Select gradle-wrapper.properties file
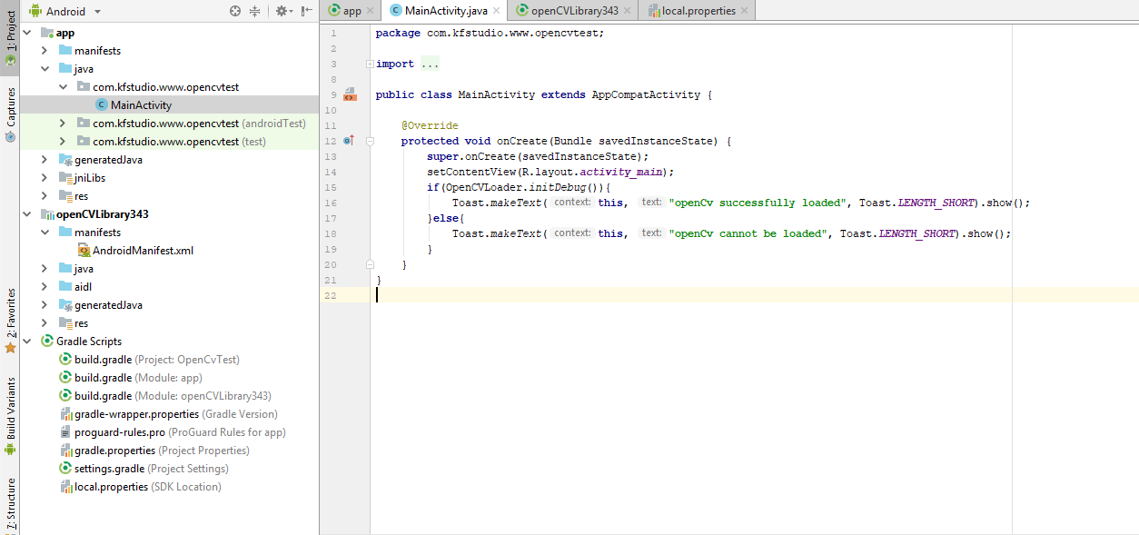This screenshot has height=535, width=1139. (168, 414)
